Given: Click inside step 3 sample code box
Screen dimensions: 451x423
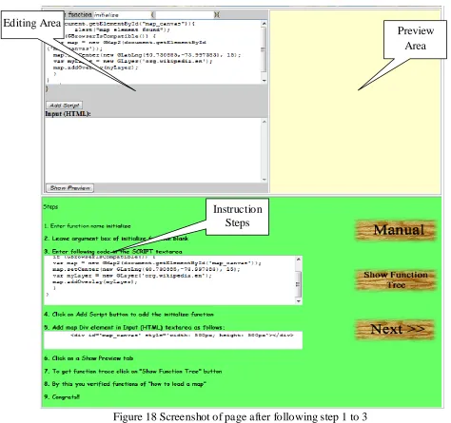Looking at the screenshot, I should [x=170, y=280].
